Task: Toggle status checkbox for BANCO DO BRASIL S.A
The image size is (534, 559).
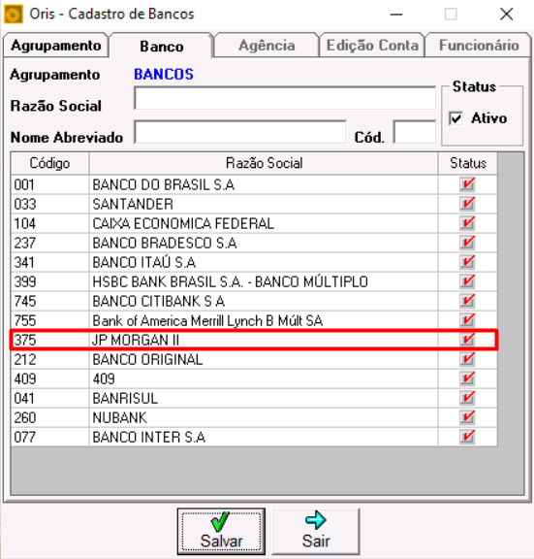Action: click(467, 184)
